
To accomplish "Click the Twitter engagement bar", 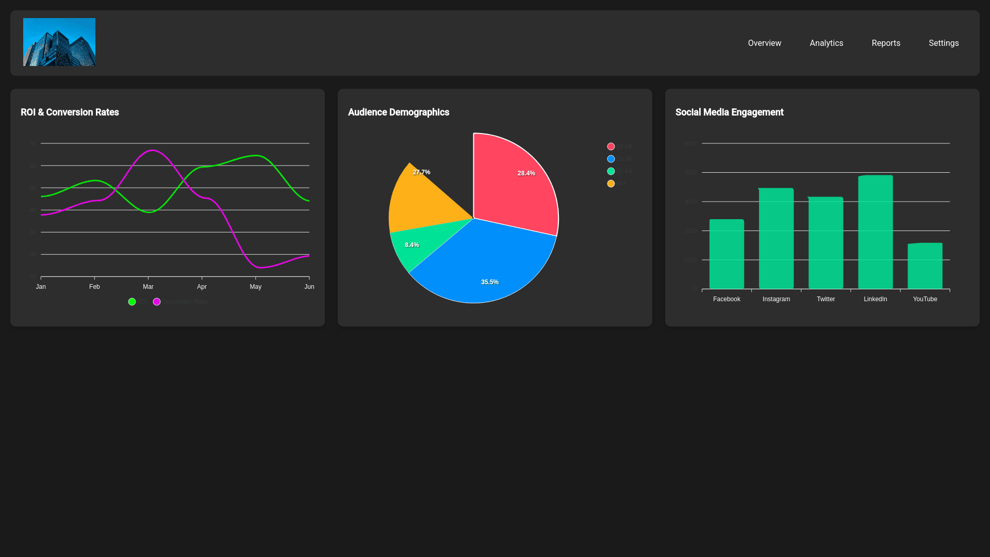I will (x=826, y=243).
